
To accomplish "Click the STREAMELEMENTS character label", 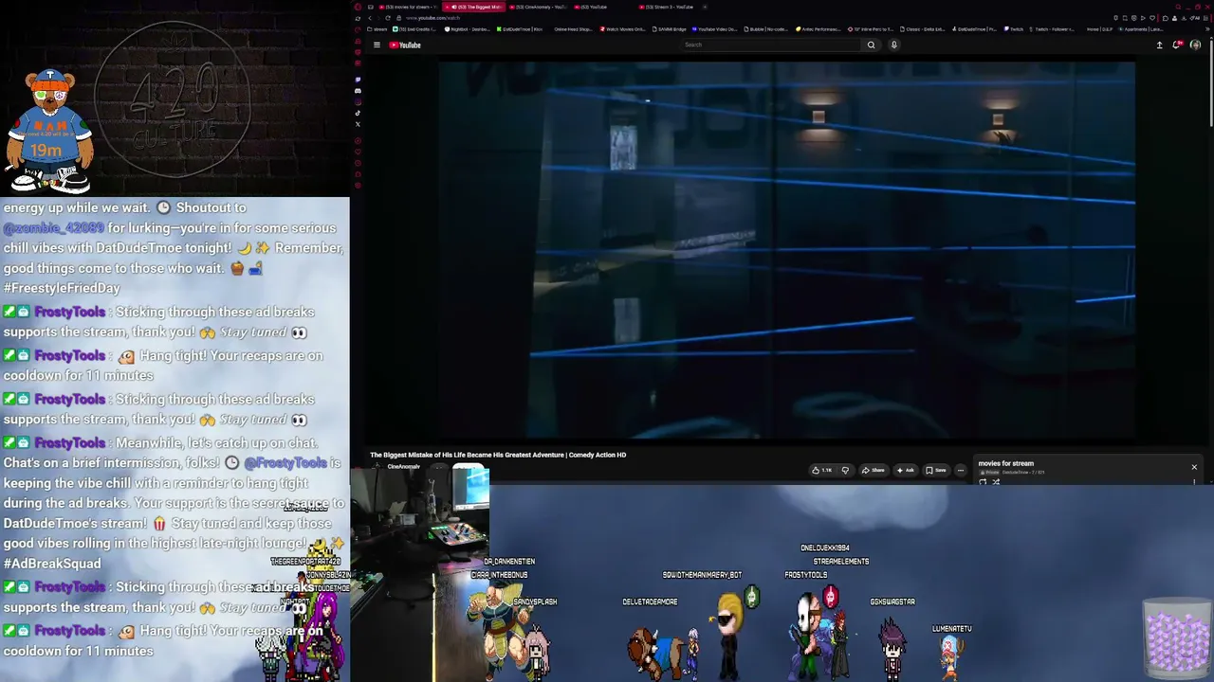I will click(841, 561).
